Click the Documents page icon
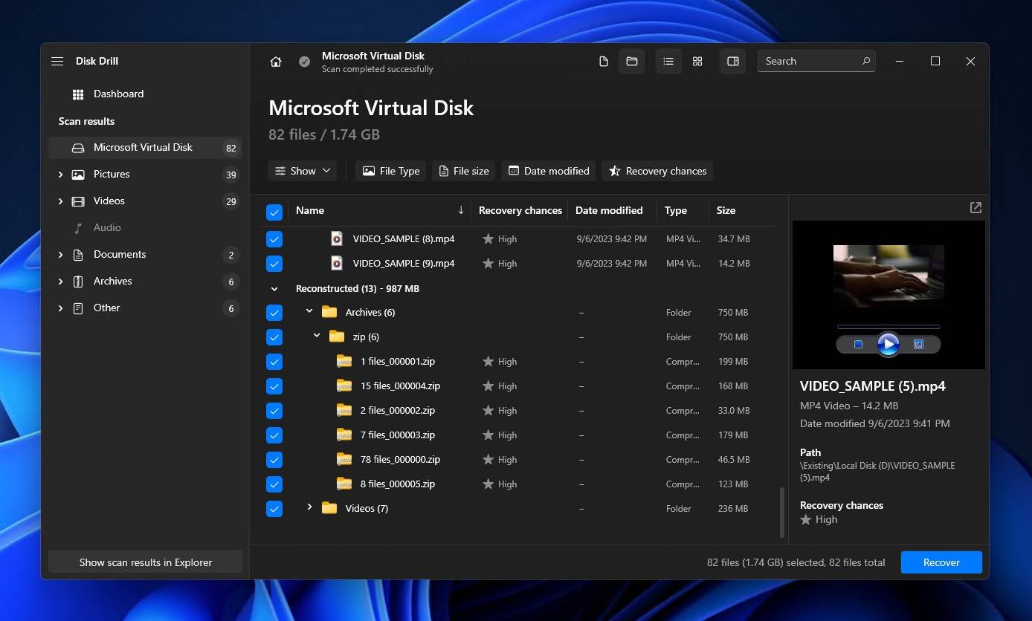This screenshot has height=621, width=1032. point(78,255)
